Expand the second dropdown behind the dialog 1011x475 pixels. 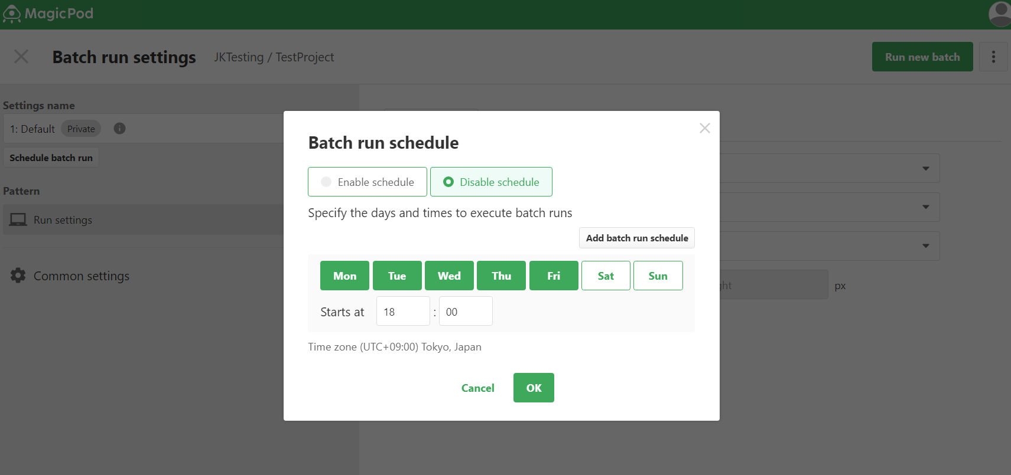tap(926, 207)
